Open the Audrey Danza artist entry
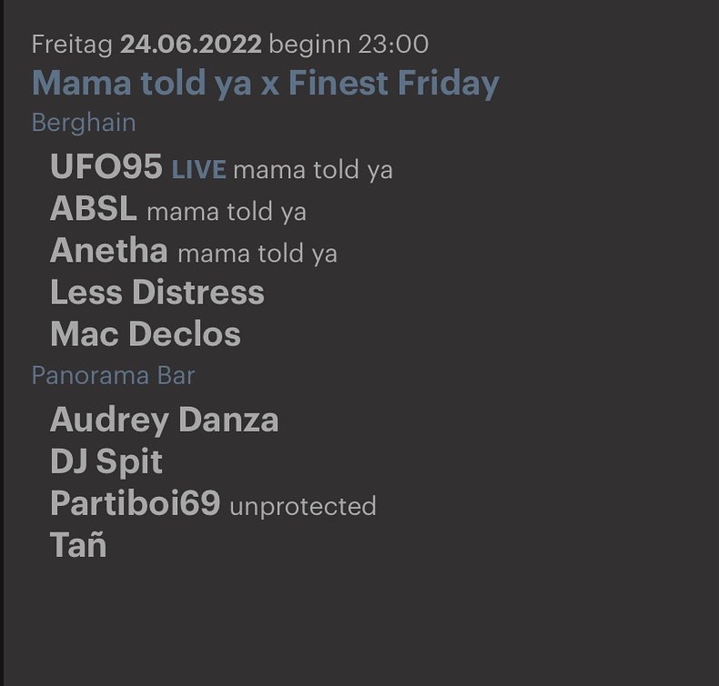Viewport: 719px width, 686px height. coord(165,420)
